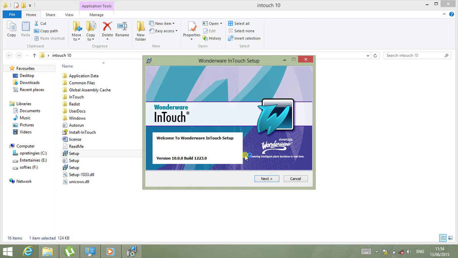The image size is (458, 258).
Task: Click Paste shortcut in ribbon
Action: (x=49, y=38)
